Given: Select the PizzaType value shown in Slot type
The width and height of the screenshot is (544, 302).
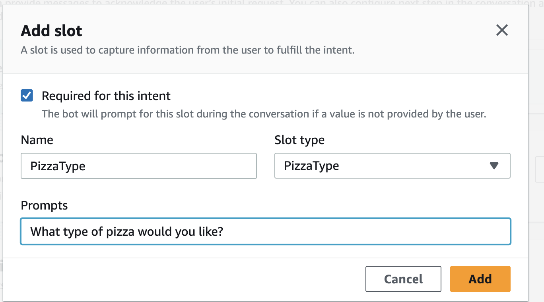Looking at the screenshot, I should point(311,166).
